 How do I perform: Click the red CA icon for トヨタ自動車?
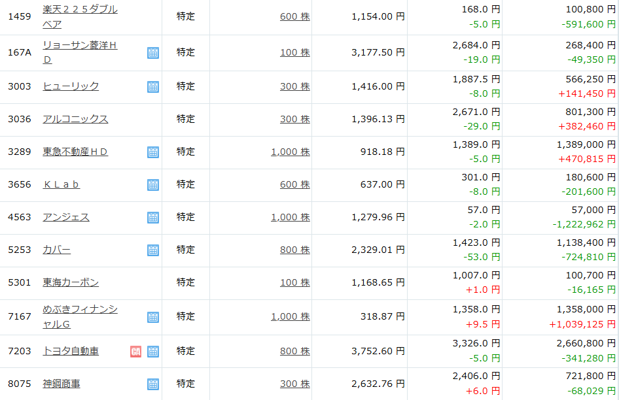(136, 352)
